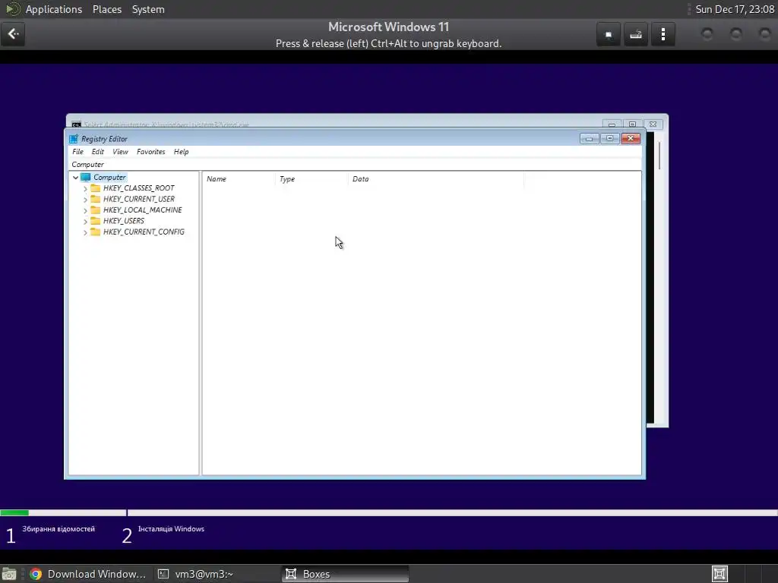Open the Edit menu in Registry Editor

pyautogui.click(x=98, y=152)
